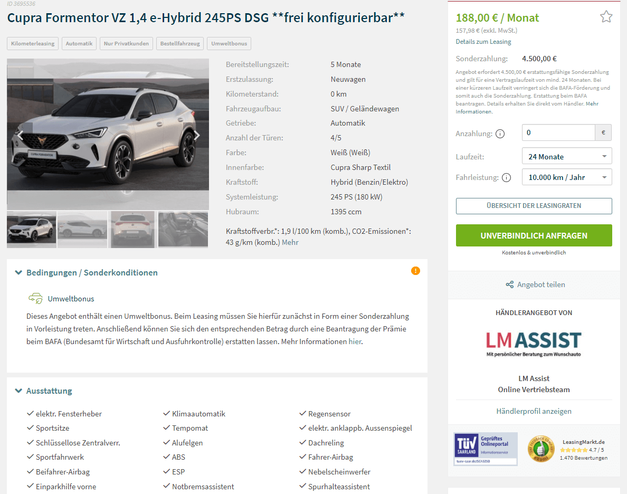
Task: Show previous car photo with left arrow
Action: point(20,135)
